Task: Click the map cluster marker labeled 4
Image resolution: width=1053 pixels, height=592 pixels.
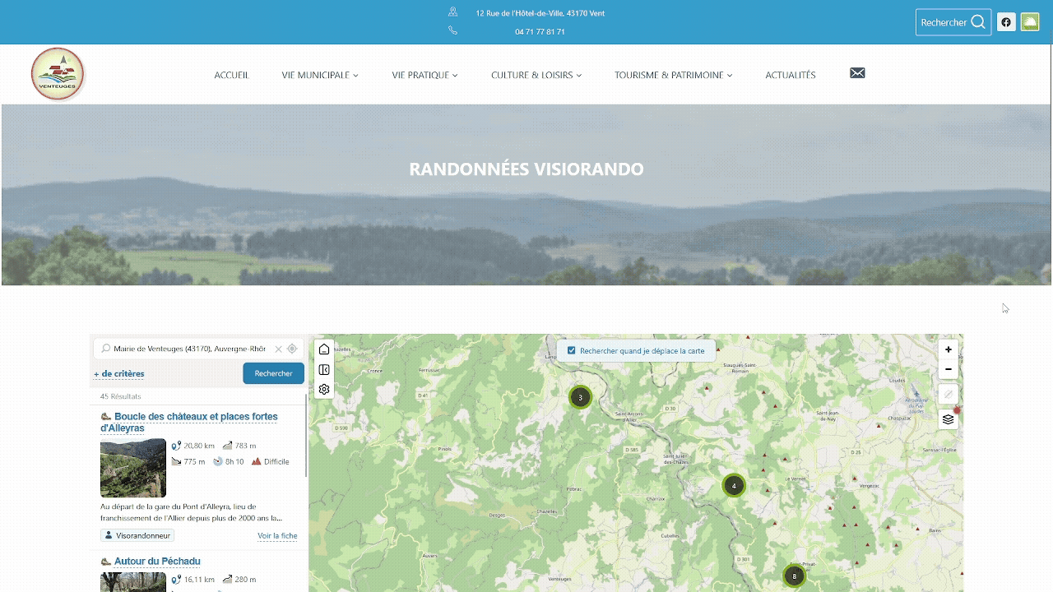Action: [734, 486]
